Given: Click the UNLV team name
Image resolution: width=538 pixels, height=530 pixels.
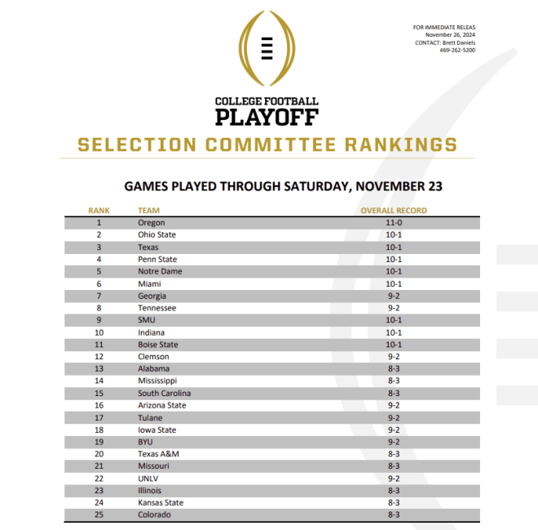Looking at the screenshot, I should [148, 478].
